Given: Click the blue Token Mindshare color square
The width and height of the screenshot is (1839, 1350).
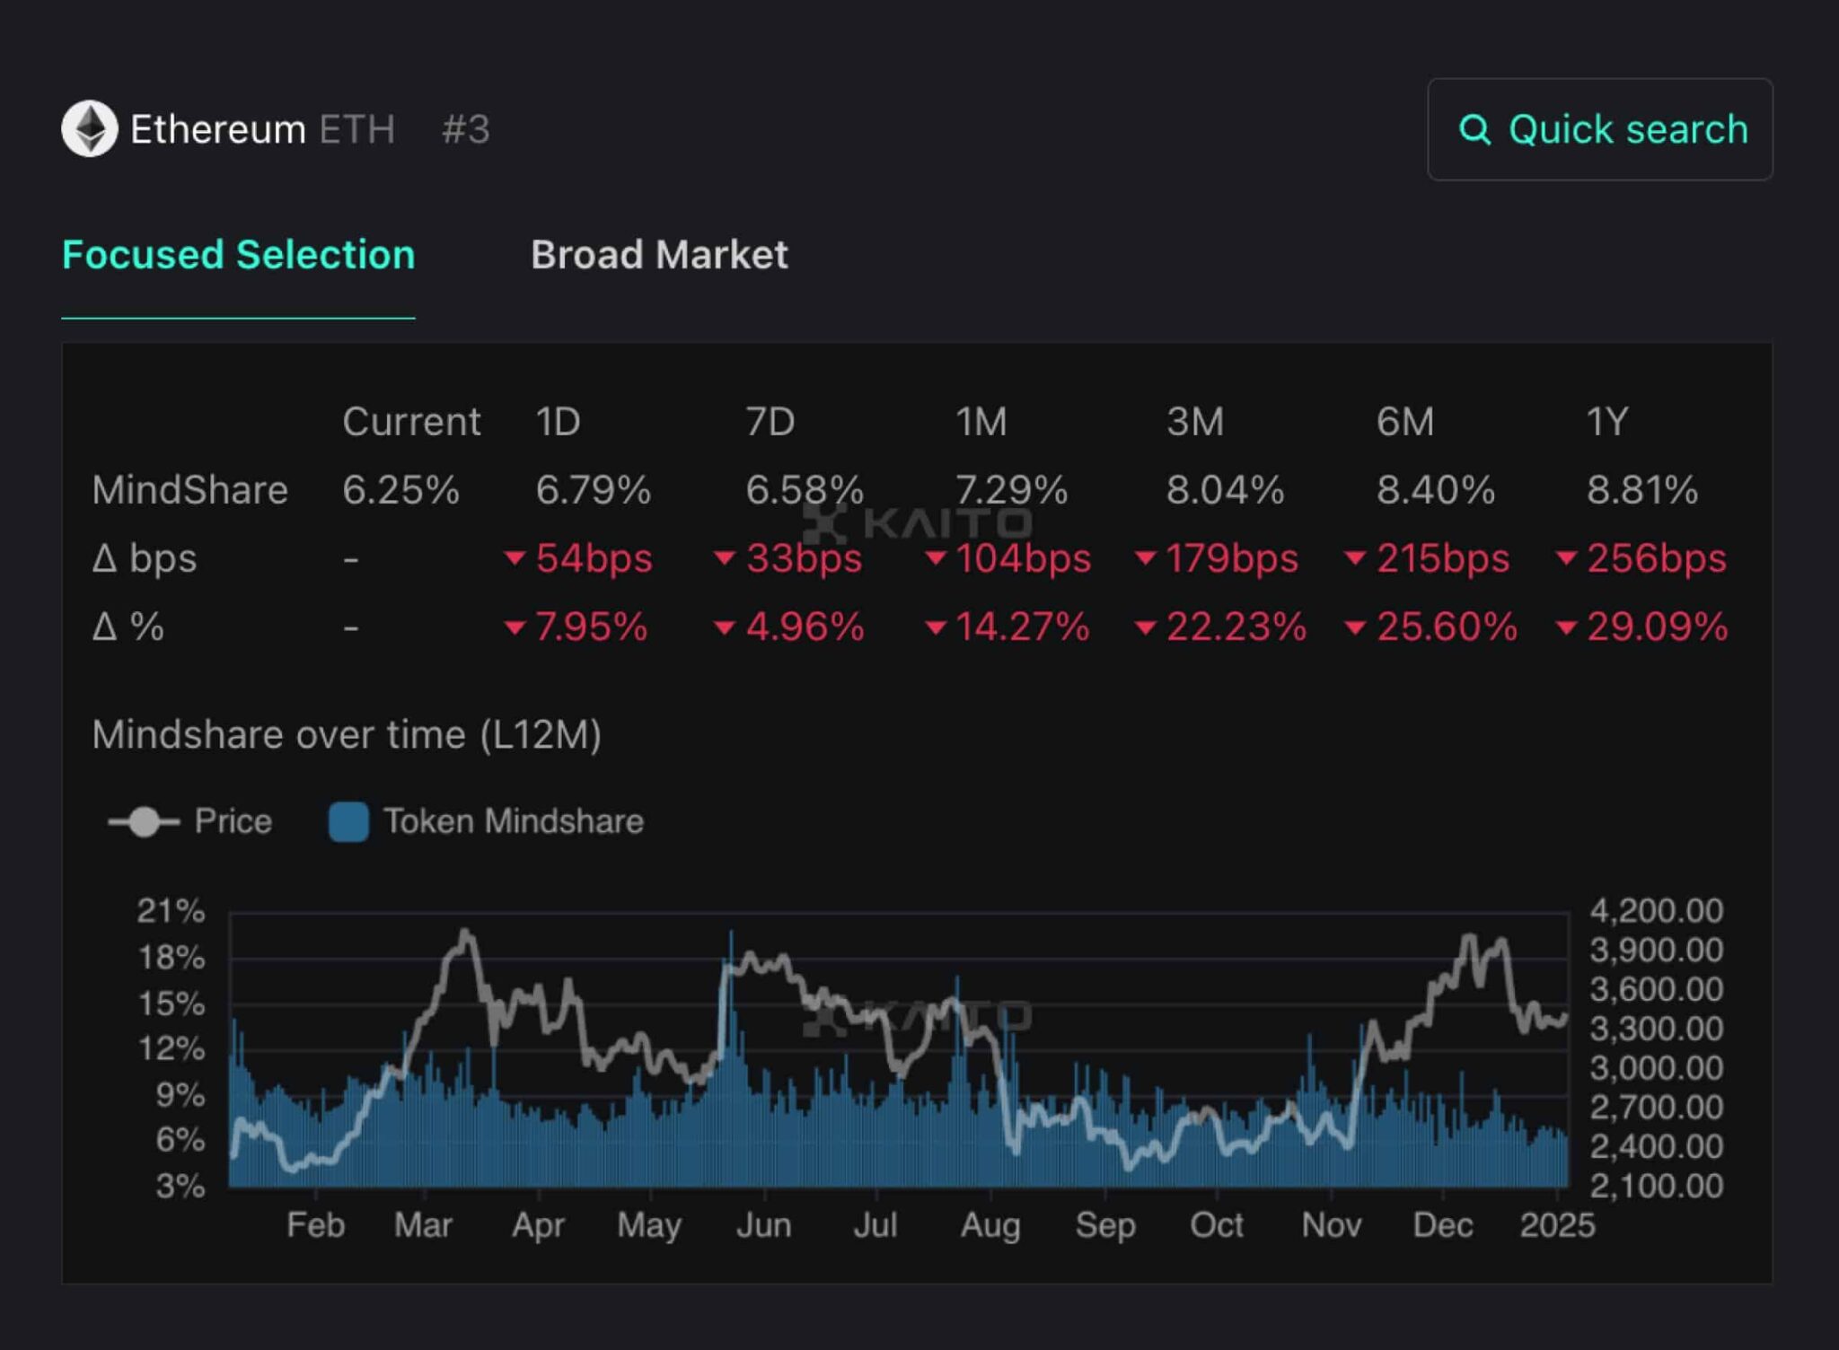Looking at the screenshot, I should [348, 820].
